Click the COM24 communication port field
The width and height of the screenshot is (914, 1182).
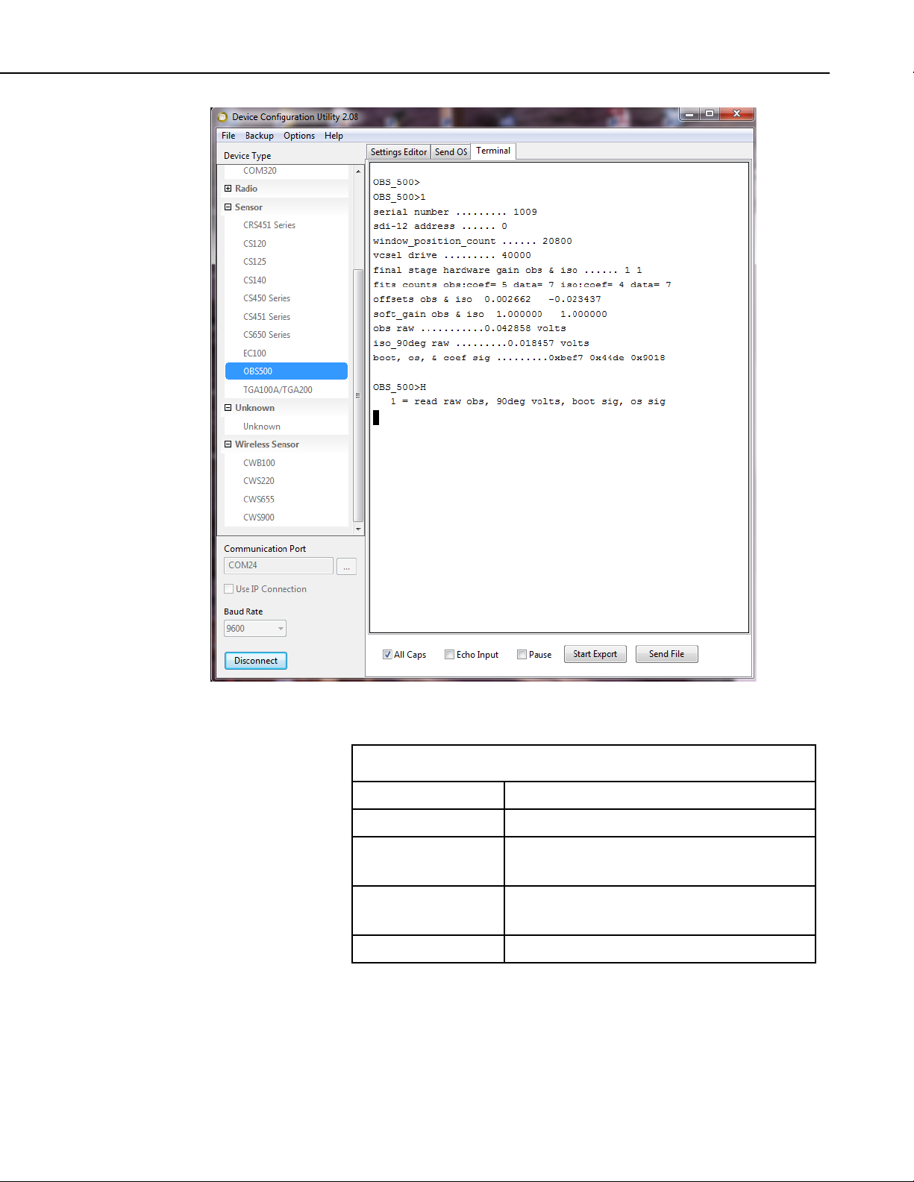278,566
